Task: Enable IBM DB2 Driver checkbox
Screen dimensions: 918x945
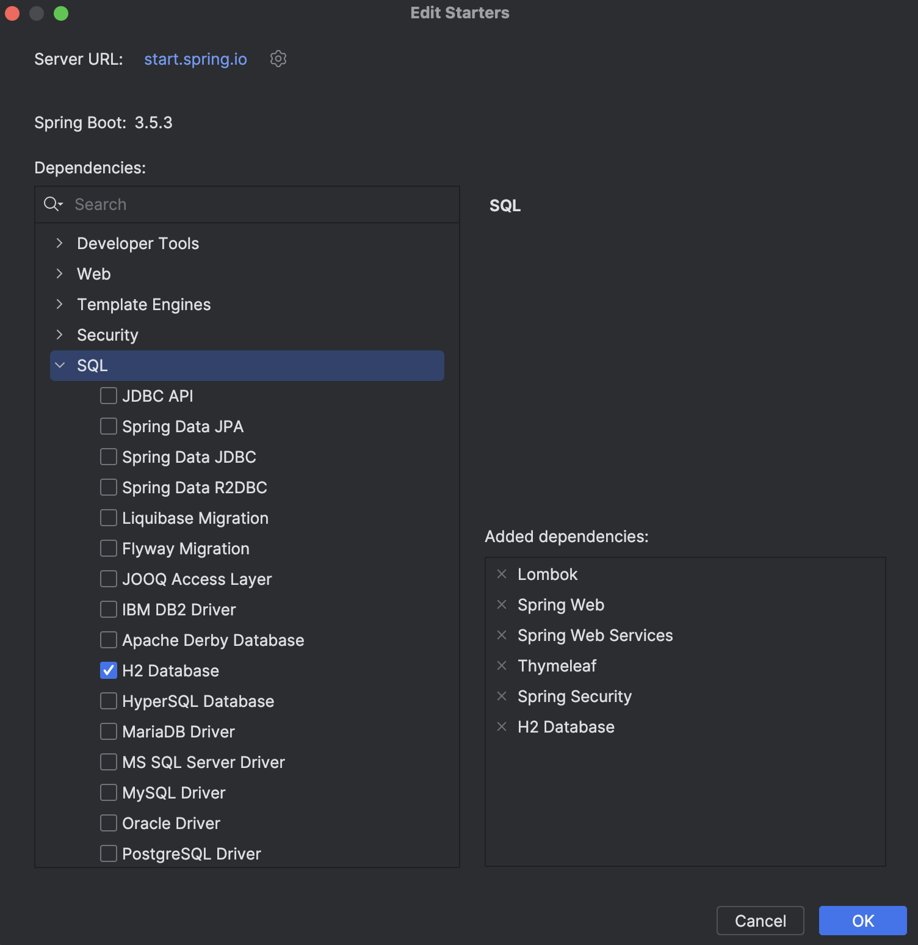Action: click(x=109, y=609)
